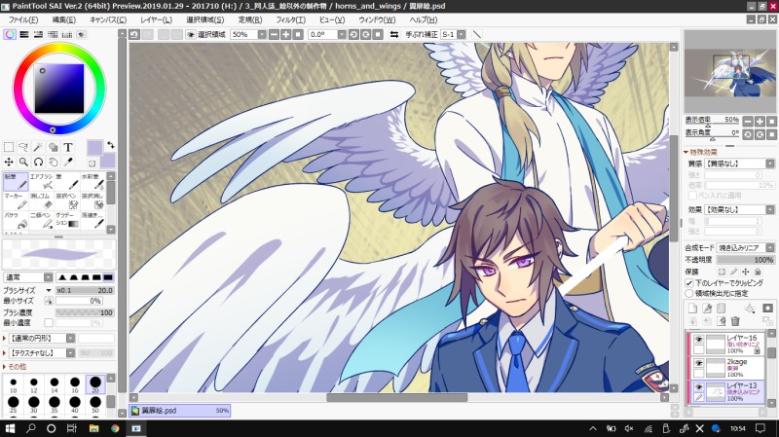The width and height of the screenshot is (779, 437).
Task: Select brush size preset 10
Action: pyautogui.click(x=14, y=384)
